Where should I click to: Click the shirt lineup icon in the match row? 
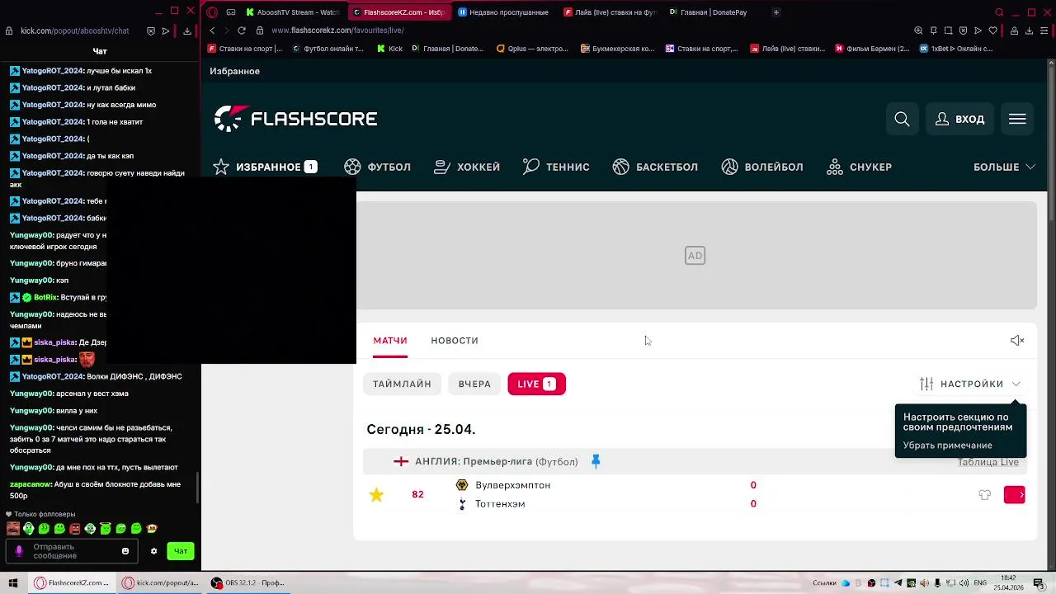pos(984,495)
